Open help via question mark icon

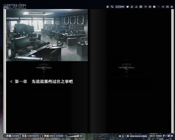pos(145,7)
